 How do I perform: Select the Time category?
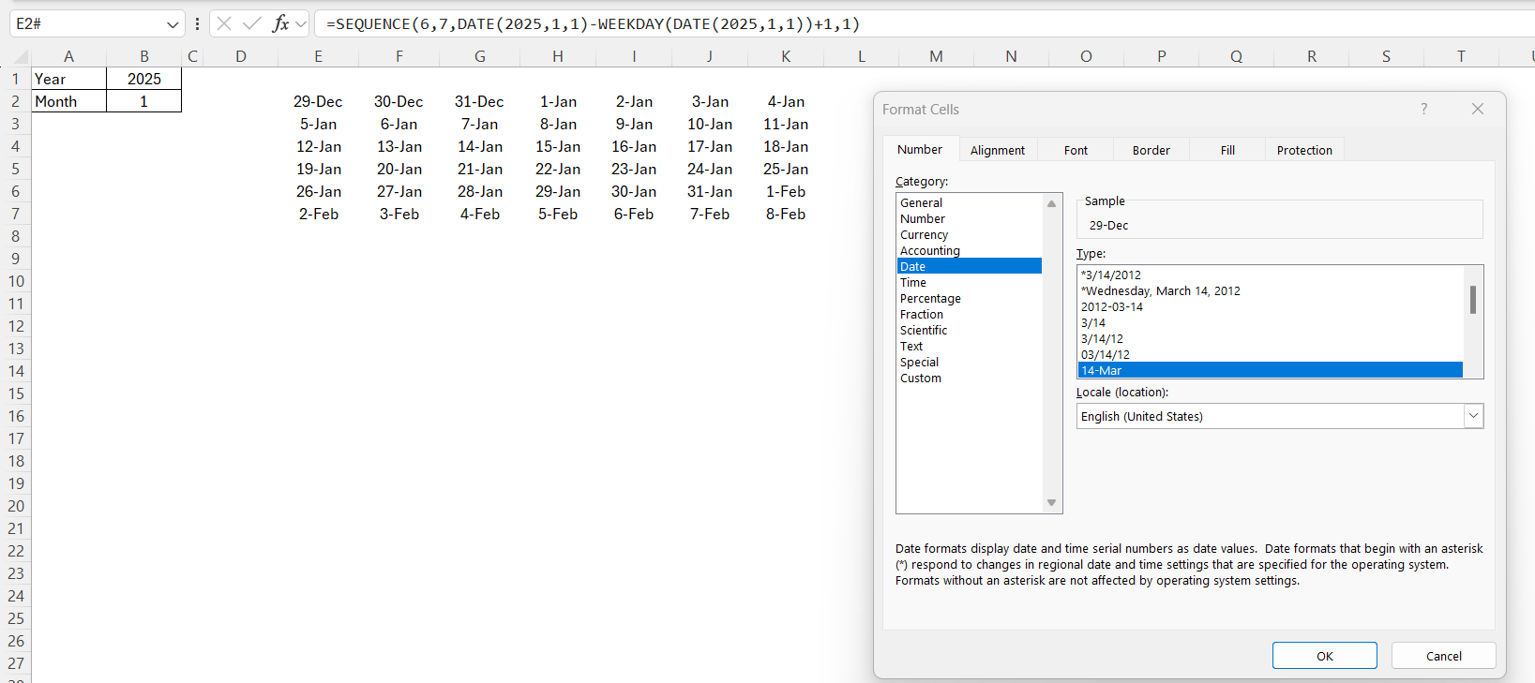point(969,282)
